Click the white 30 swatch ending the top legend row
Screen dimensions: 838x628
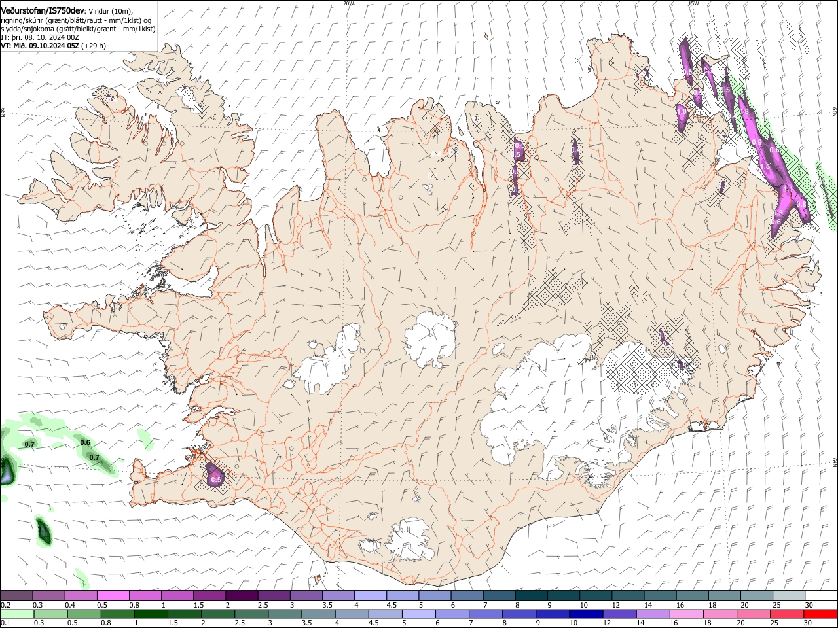[x=821, y=596]
